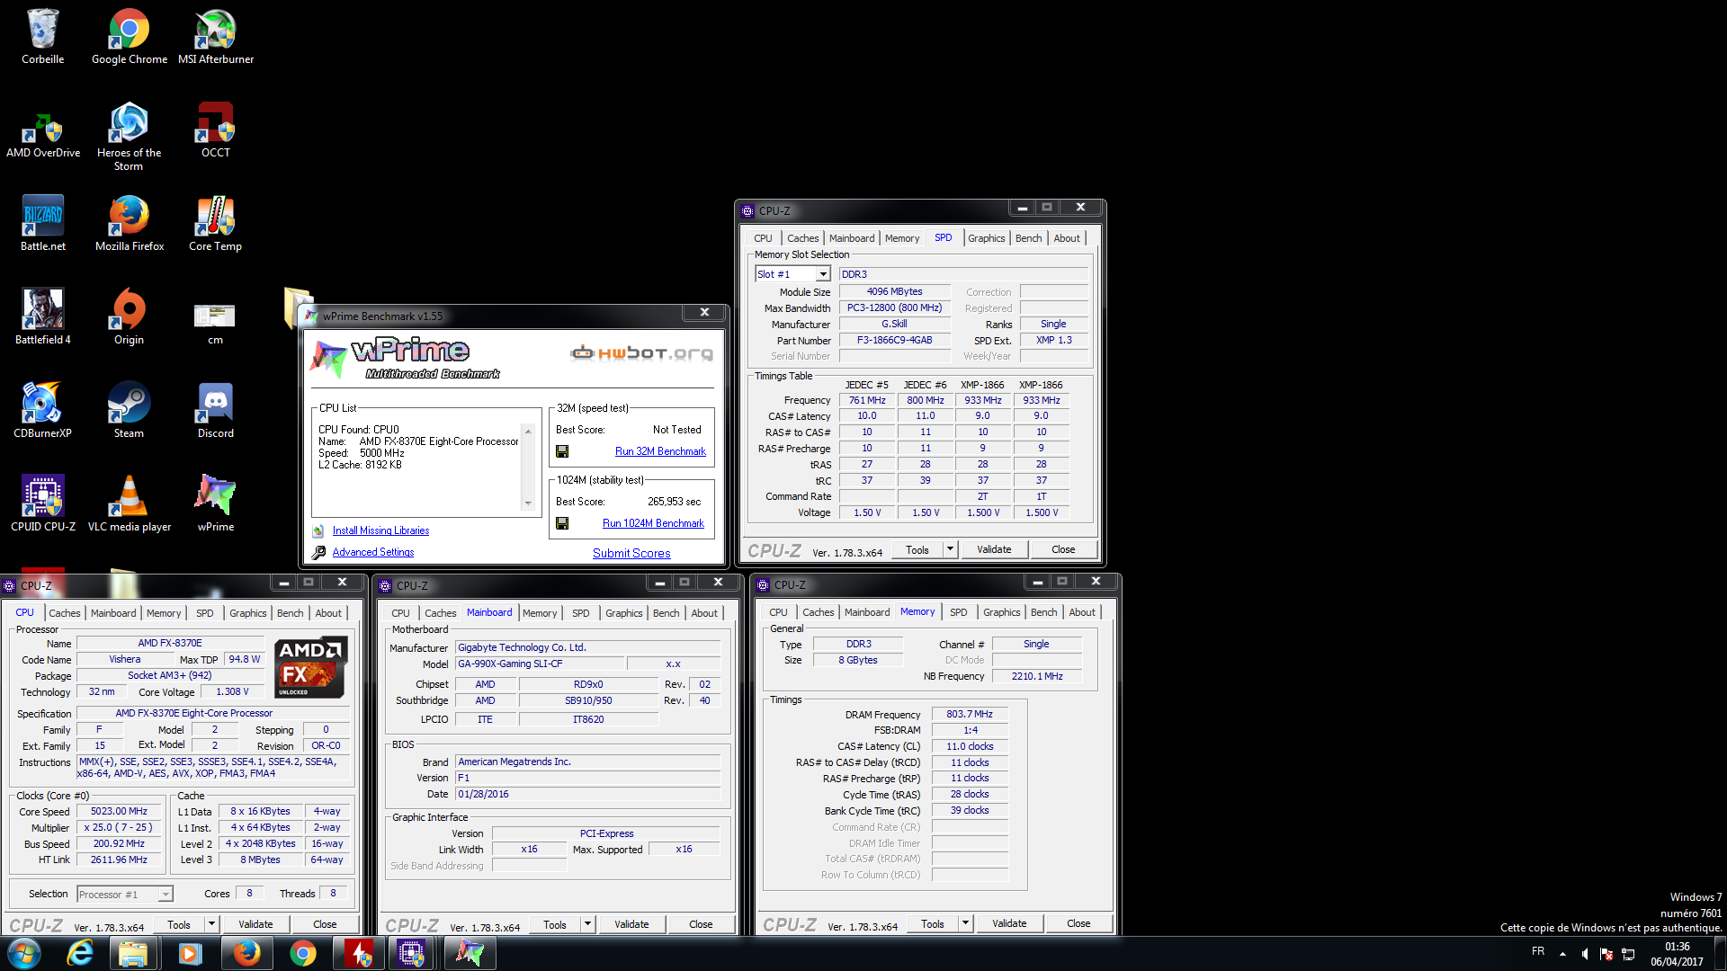
Task: Click the CPU List scrollbar up arrow
Action: pos(528,431)
